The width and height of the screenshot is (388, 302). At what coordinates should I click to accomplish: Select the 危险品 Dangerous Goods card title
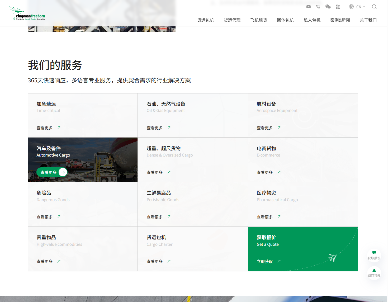pyautogui.click(x=44, y=193)
